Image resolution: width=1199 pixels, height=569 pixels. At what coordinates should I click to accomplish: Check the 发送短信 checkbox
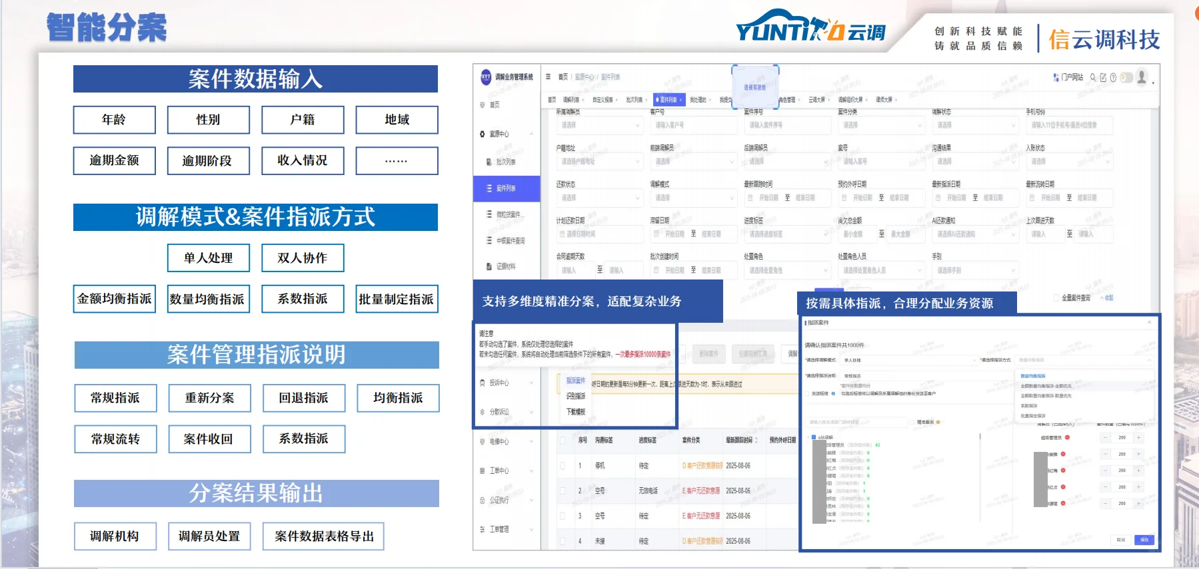tap(807, 393)
